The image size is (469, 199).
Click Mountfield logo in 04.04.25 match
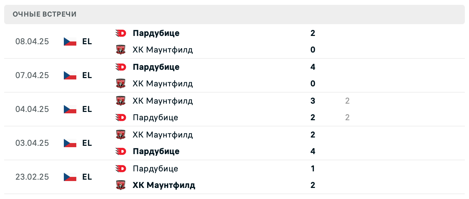(x=121, y=101)
